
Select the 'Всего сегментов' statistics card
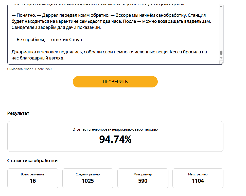[33, 178]
